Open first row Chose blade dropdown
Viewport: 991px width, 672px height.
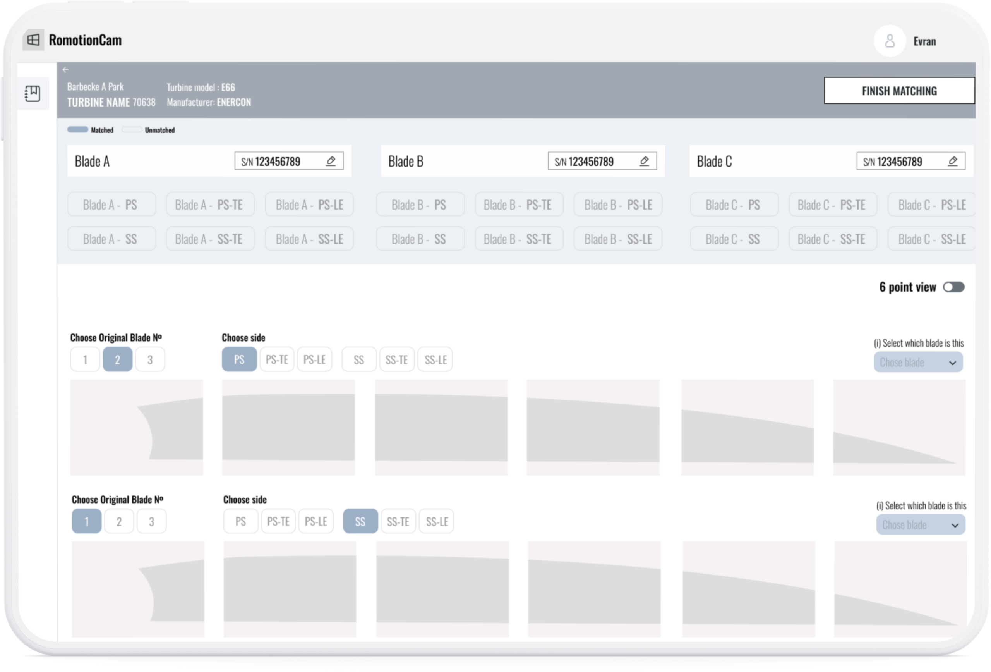(x=918, y=362)
